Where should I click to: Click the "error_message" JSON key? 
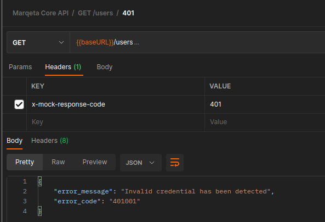[x=83, y=191]
